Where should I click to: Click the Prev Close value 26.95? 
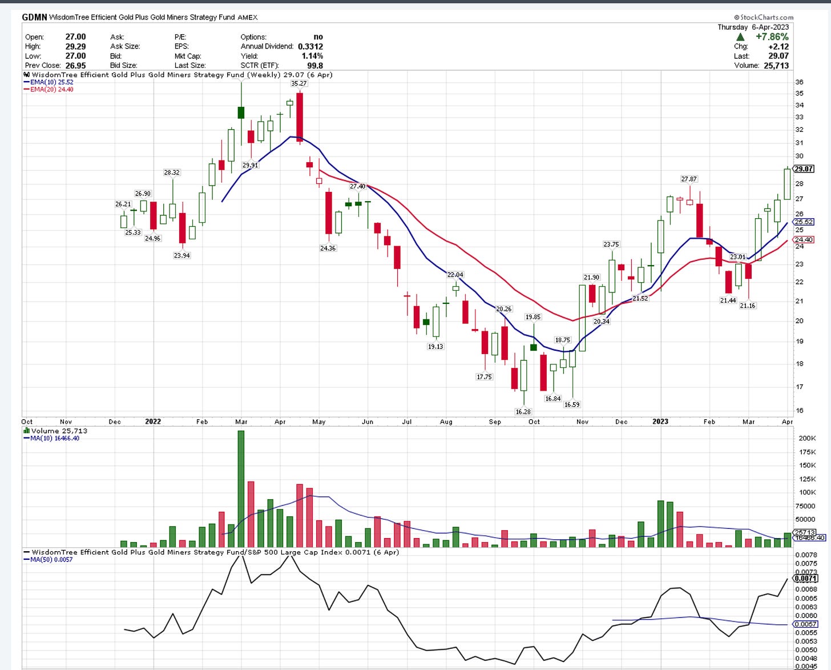coord(75,66)
